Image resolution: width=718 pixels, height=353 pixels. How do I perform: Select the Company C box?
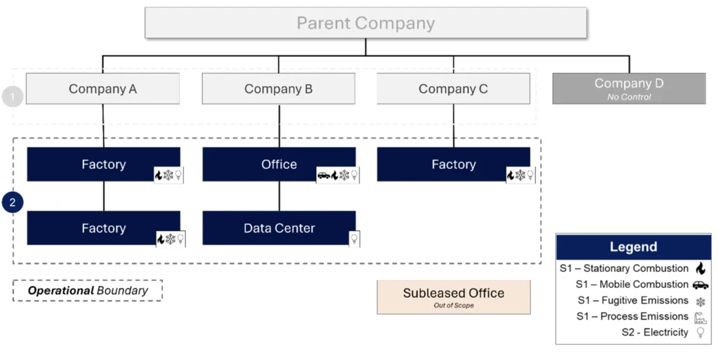(454, 89)
